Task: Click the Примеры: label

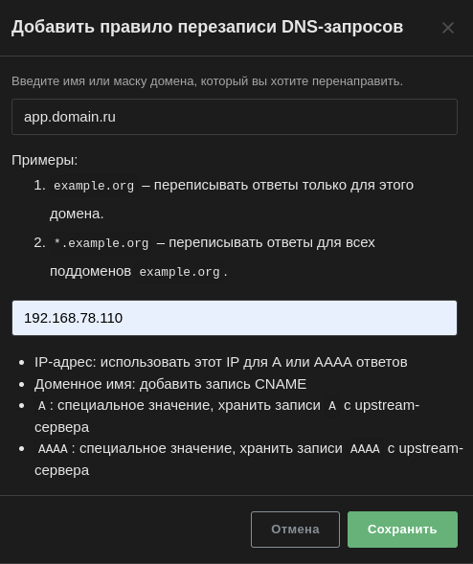Action: (x=45, y=160)
